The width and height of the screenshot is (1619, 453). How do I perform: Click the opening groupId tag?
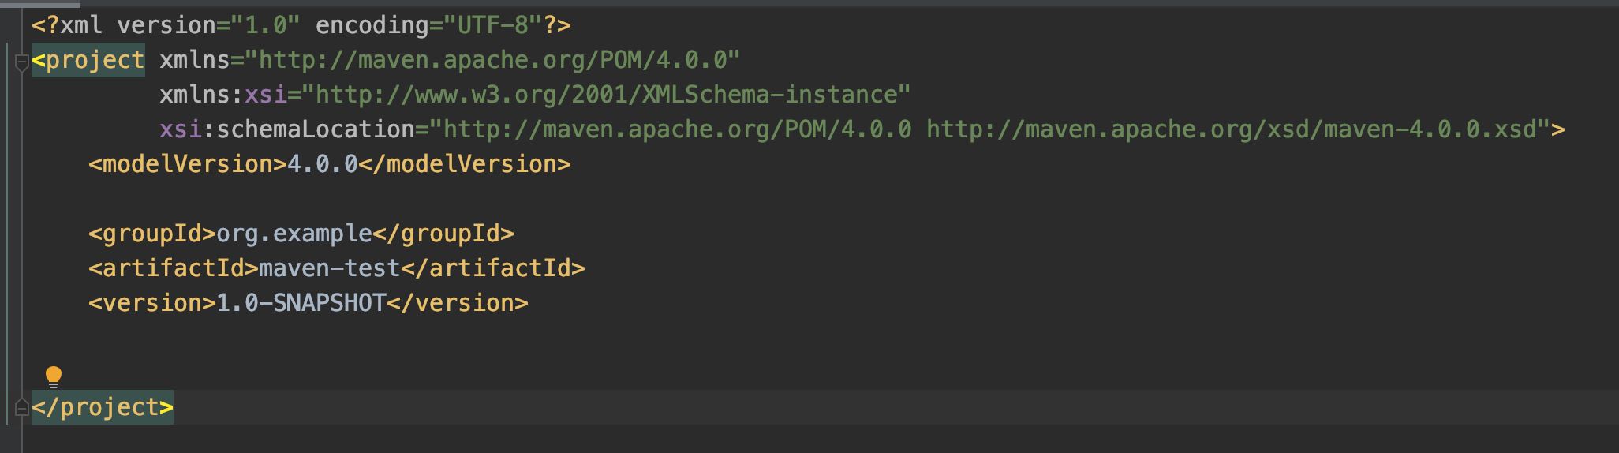point(152,234)
